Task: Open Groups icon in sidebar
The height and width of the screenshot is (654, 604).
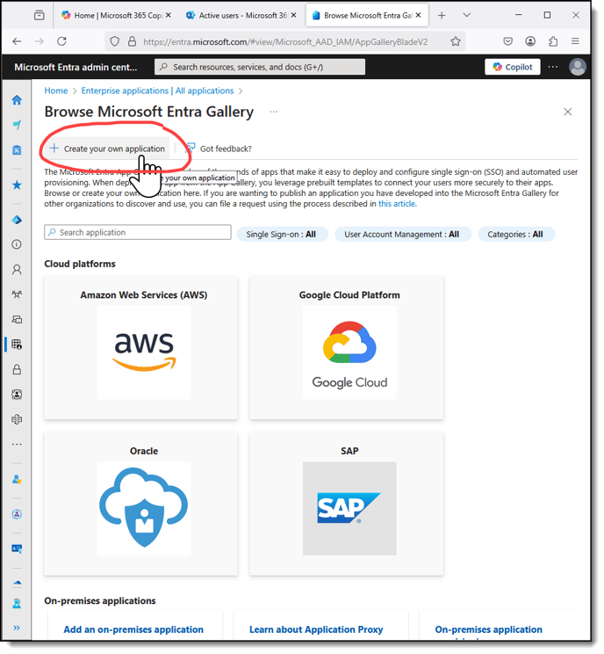Action: (x=17, y=294)
